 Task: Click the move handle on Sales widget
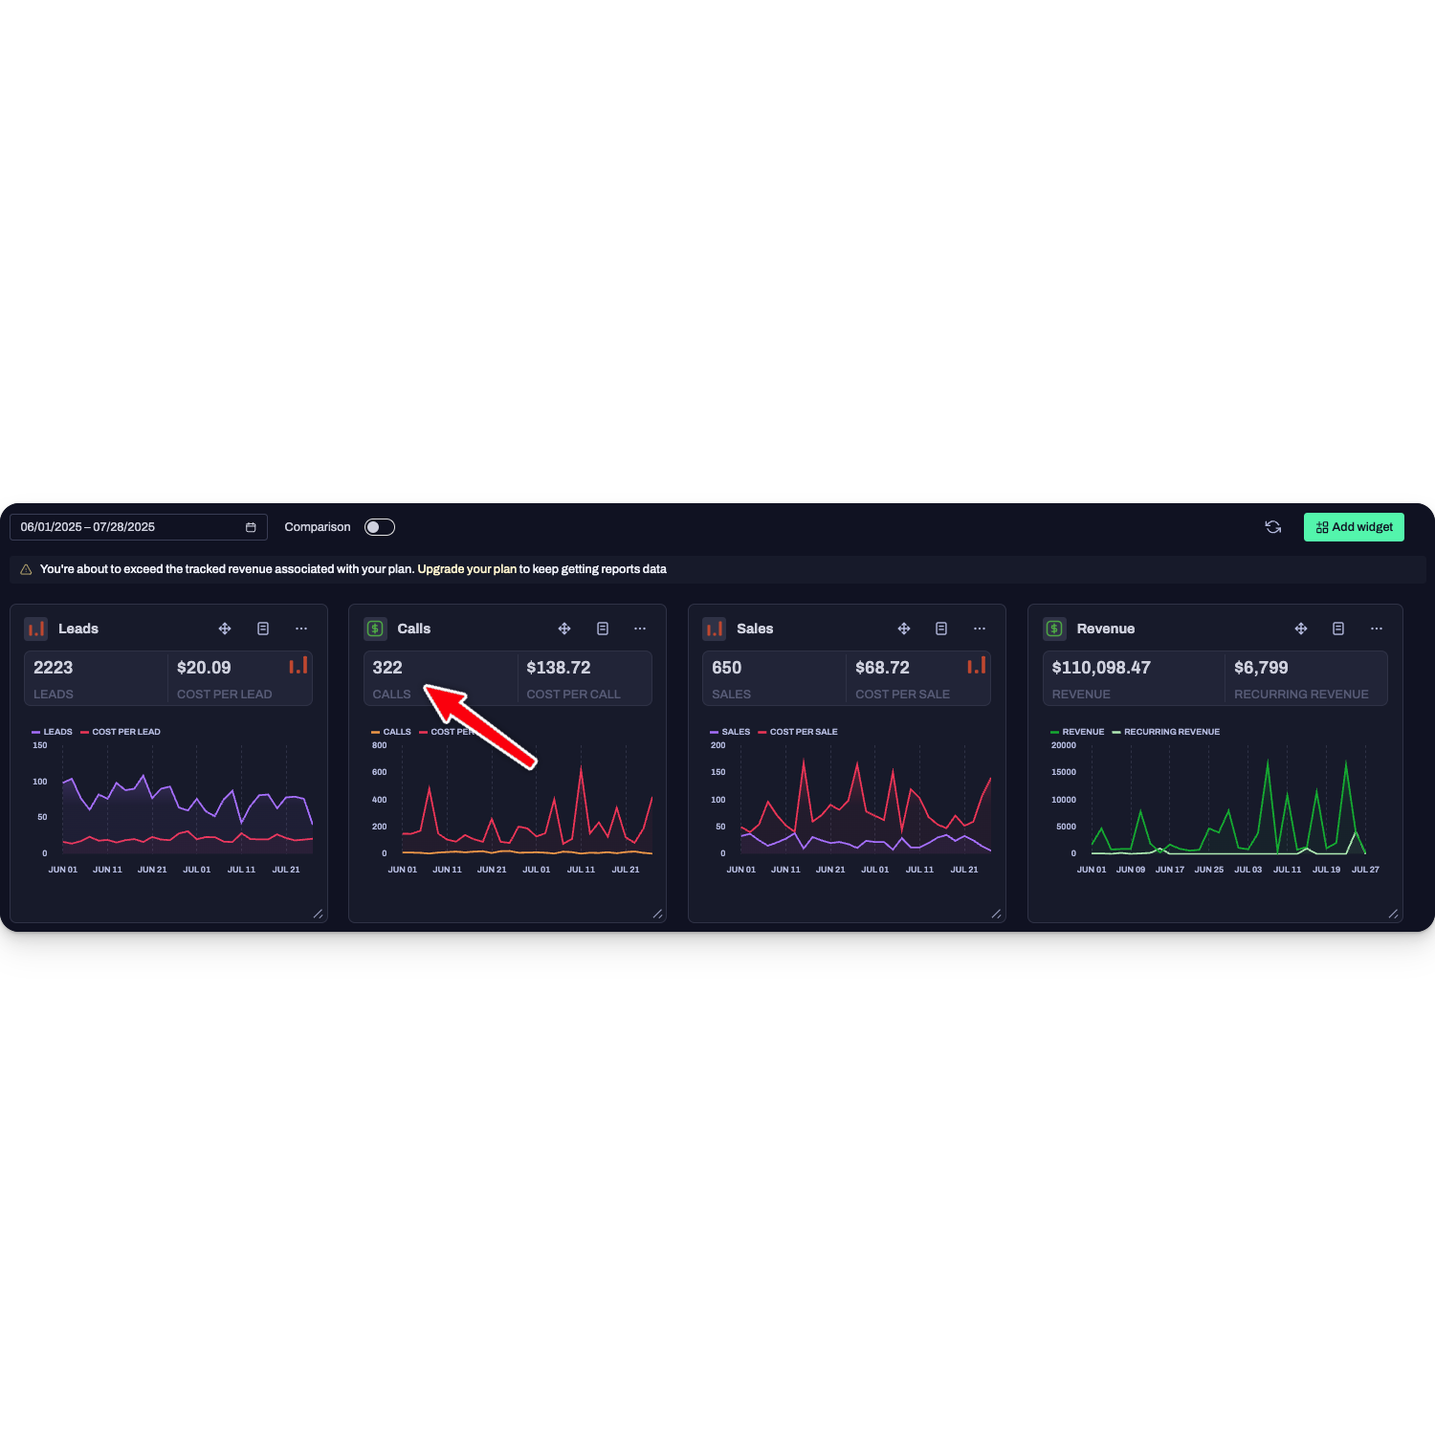pyautogui.click(x=903, y=629)
